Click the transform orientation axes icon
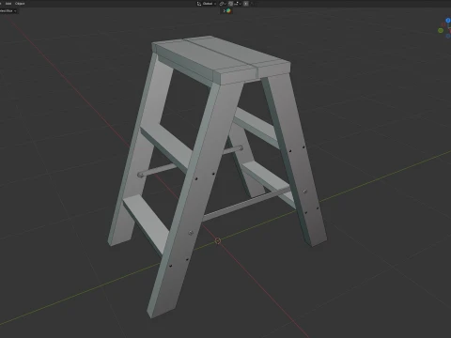451x338 pixels. tap(199, 4)
